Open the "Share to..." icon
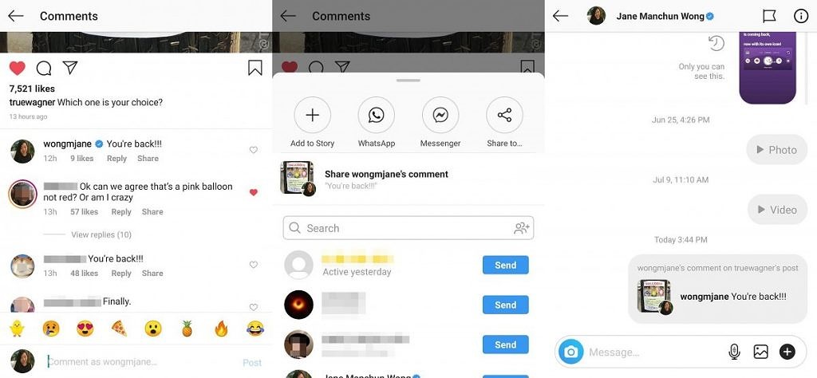 tap(504, 115)
